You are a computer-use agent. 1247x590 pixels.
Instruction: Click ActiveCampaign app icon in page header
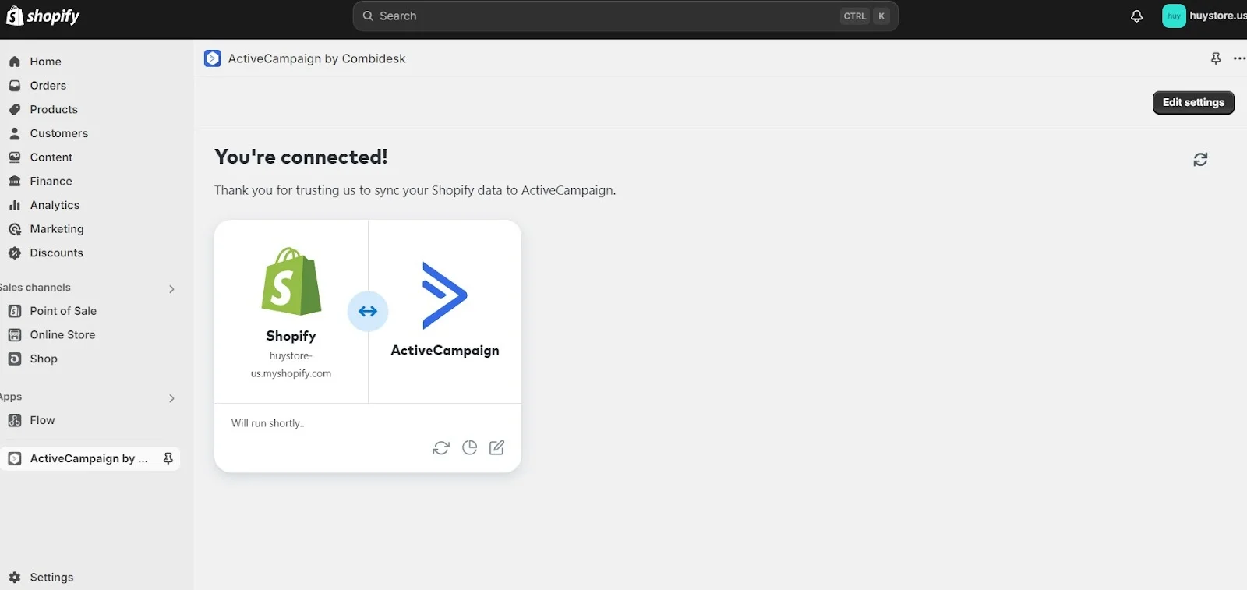tap(212, 58)
